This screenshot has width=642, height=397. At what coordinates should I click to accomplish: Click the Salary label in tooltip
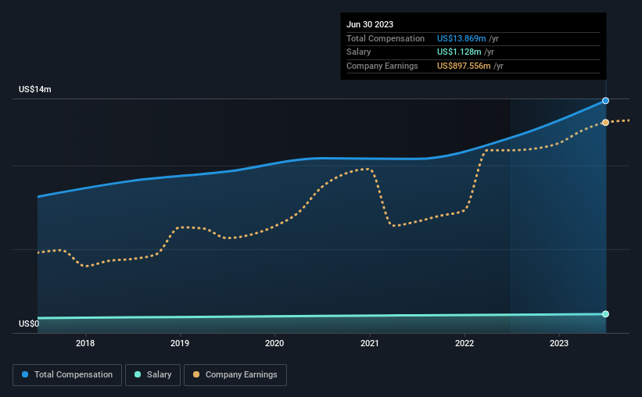359,52
